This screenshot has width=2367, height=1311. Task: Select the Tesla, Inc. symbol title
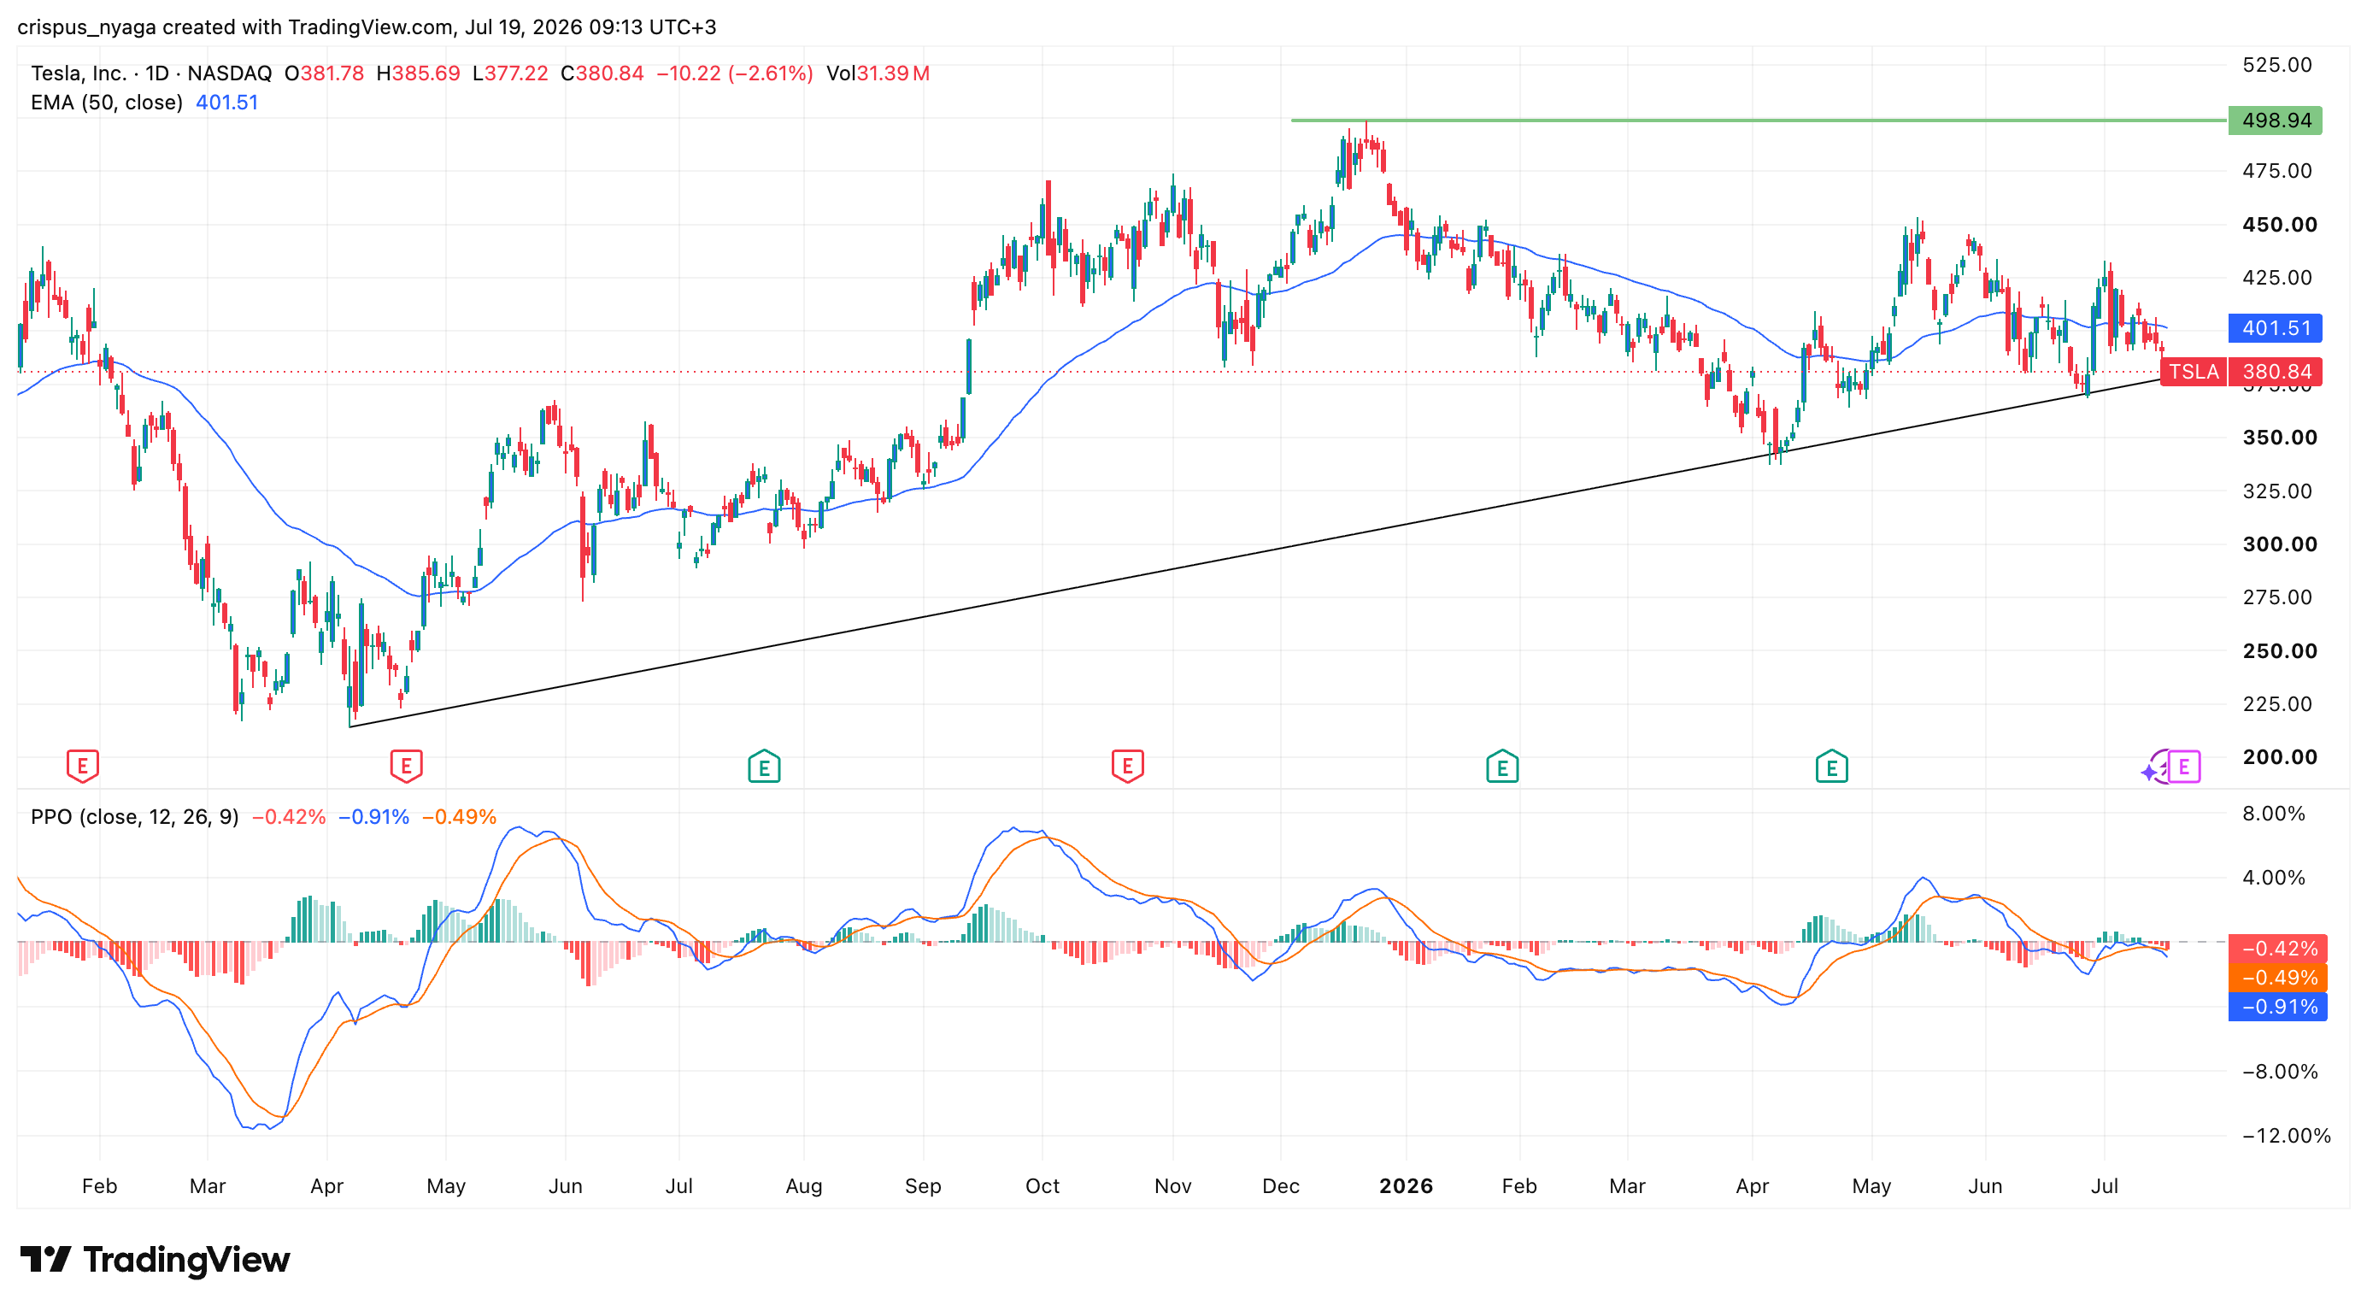click(x=79, y=73)
